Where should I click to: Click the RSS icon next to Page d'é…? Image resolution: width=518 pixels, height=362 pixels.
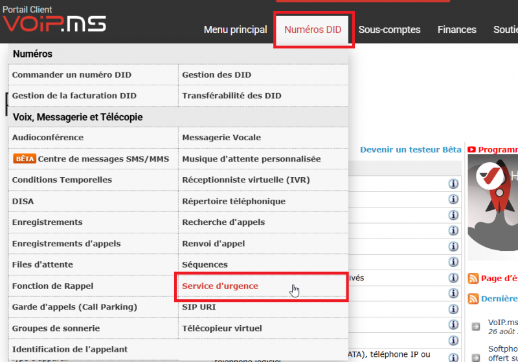click(x=473, y=278)
